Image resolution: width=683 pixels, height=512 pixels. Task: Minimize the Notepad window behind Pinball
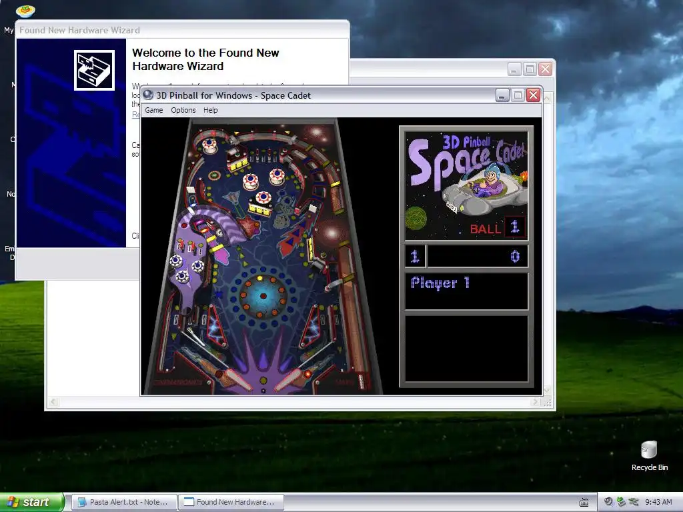click(514, 69)
